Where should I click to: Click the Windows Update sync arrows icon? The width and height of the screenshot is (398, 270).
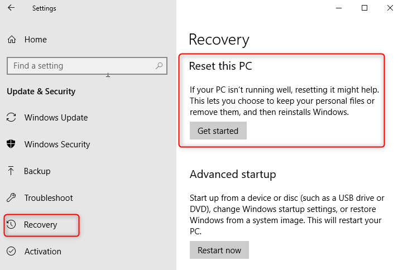point(11,118)
